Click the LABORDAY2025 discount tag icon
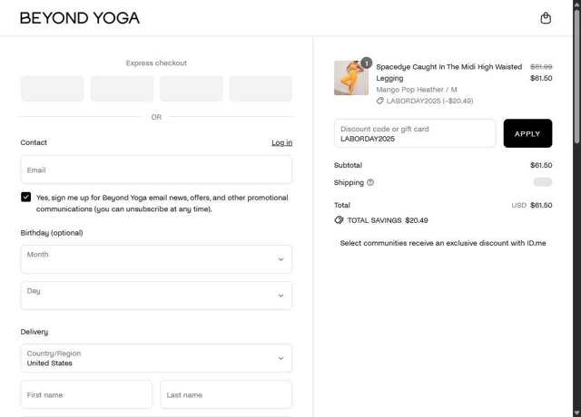This screenshot has height=417, width=581. 379,101
